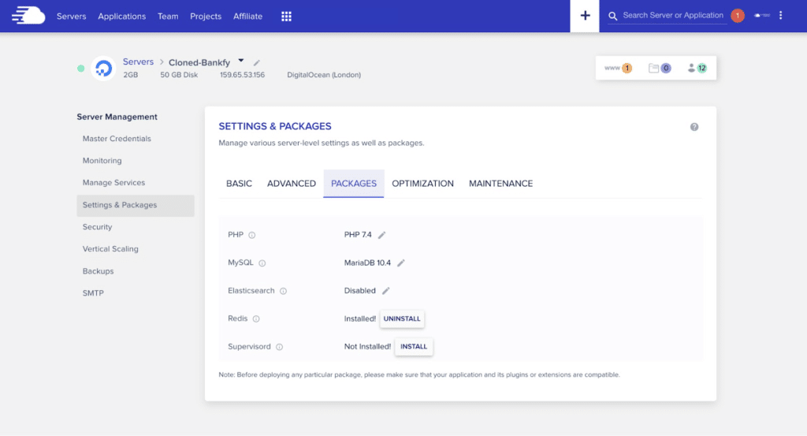The width and height of the screenshot is (807, 436).
Task: Switch to the Optimization tab
Action: pos(422,184)
